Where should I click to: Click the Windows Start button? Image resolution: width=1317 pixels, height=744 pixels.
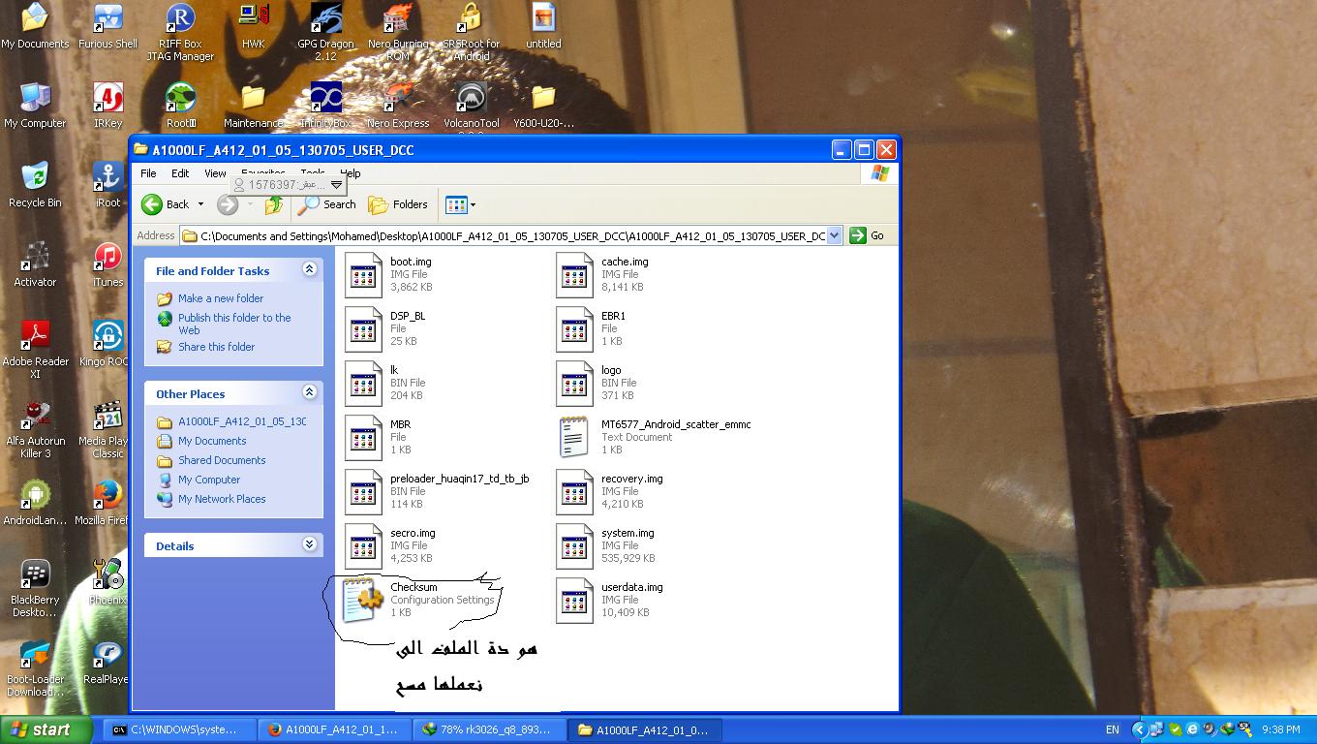[x=46, y=729]
